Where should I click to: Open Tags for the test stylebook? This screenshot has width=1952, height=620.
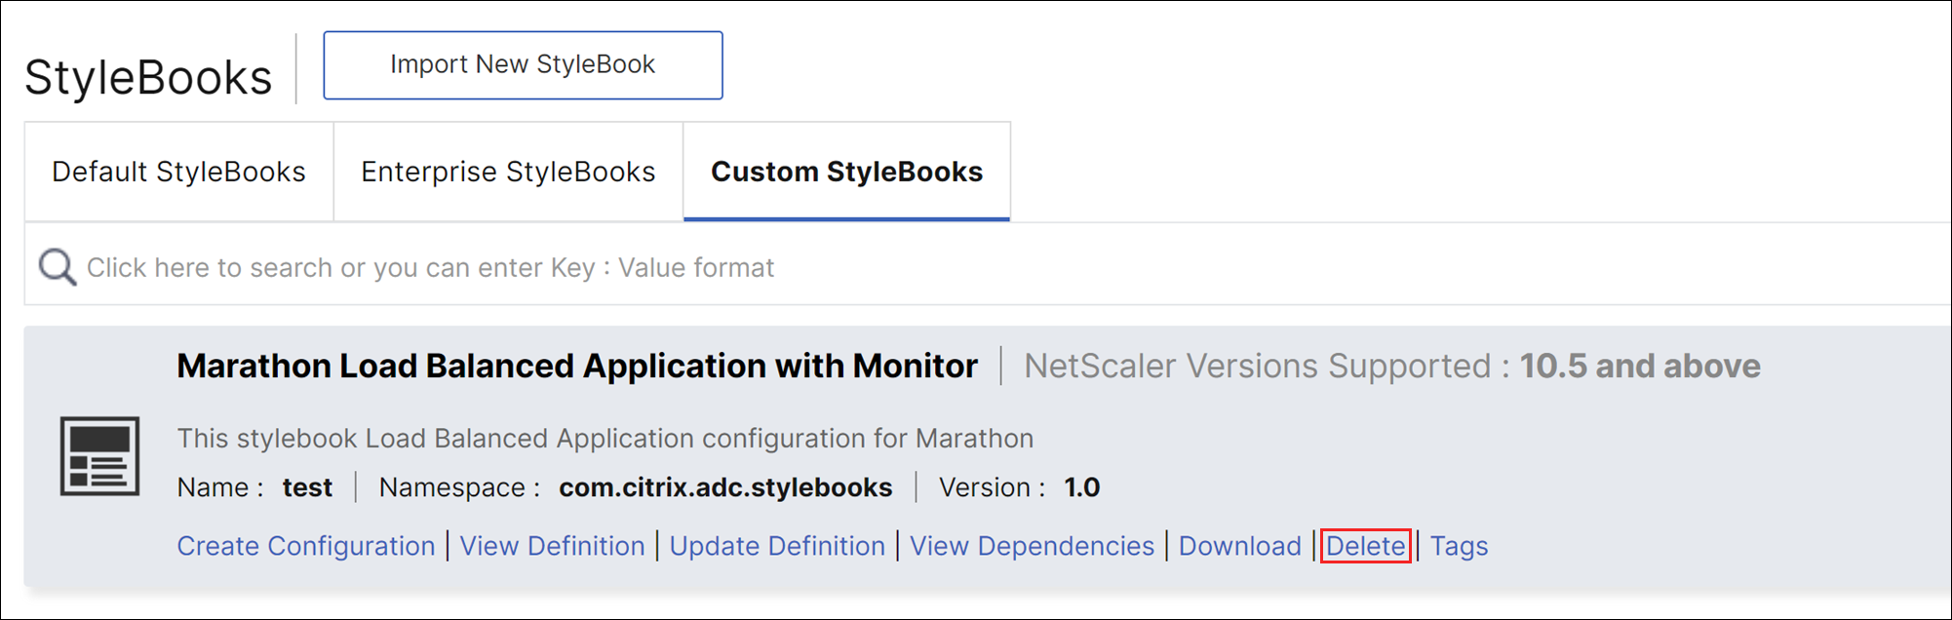point(1459,546)
